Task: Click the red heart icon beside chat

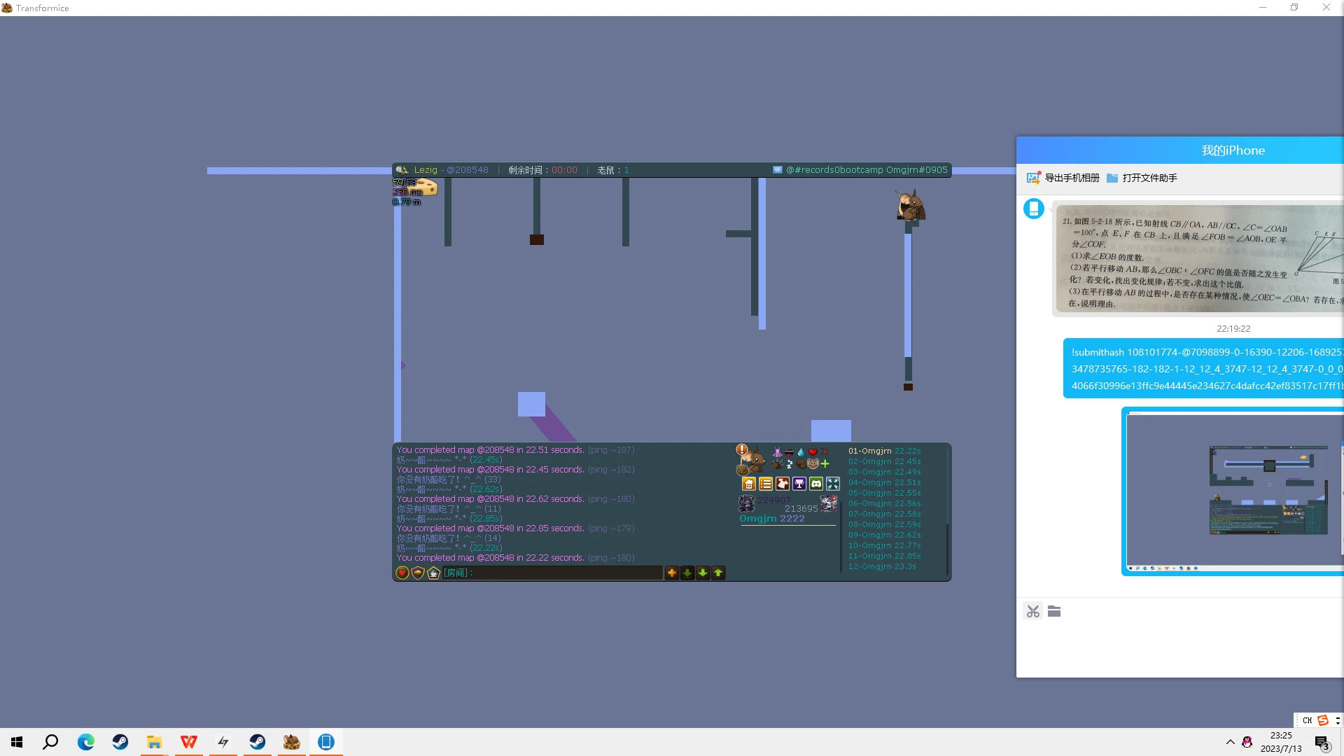Action: click(x=402, y=573)
